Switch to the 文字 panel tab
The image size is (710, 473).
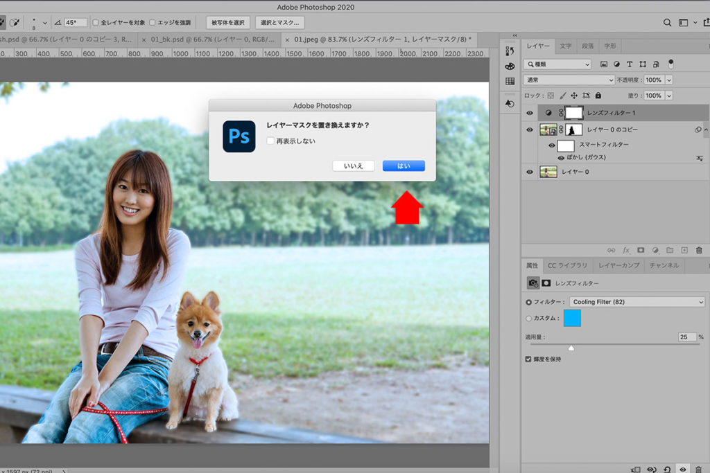click(x=566, y=46)
